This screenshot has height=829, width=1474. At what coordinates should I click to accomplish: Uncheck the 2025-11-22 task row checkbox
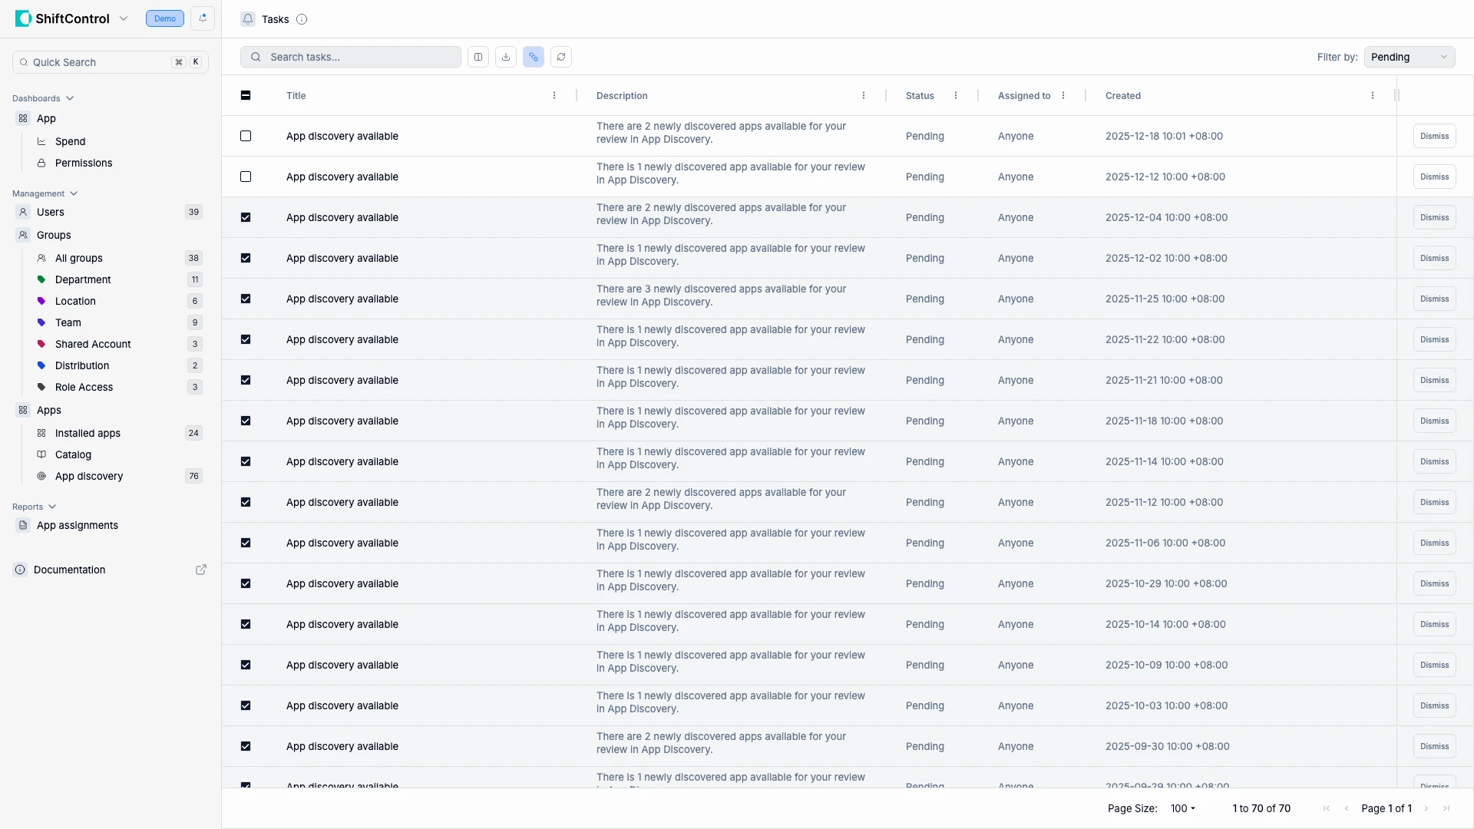coord(246,339)
